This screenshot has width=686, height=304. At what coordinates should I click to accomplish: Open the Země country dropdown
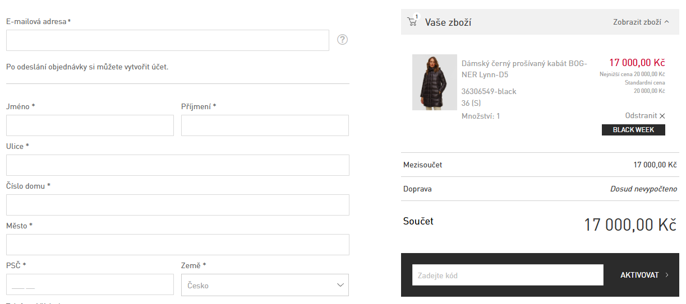pos(265,285)
